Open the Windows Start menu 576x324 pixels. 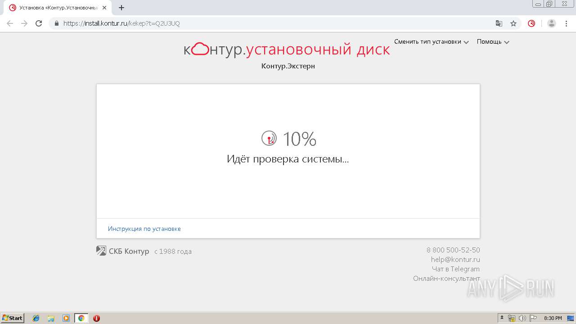pos(13,318)
